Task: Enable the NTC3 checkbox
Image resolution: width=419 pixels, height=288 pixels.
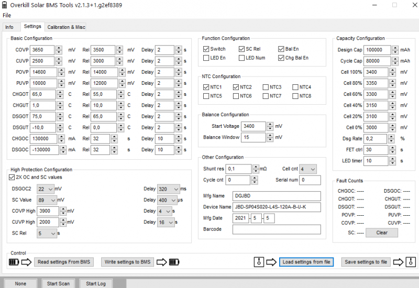Action: [266, 87]
